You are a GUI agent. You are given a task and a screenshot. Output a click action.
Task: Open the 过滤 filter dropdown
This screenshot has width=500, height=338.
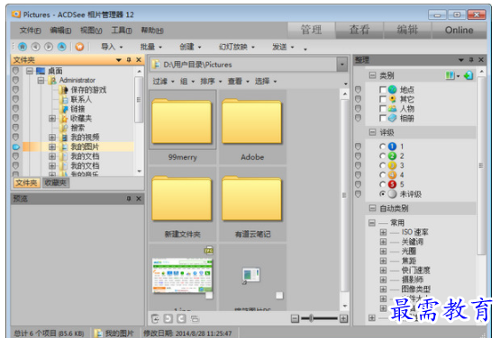[164, 82]
